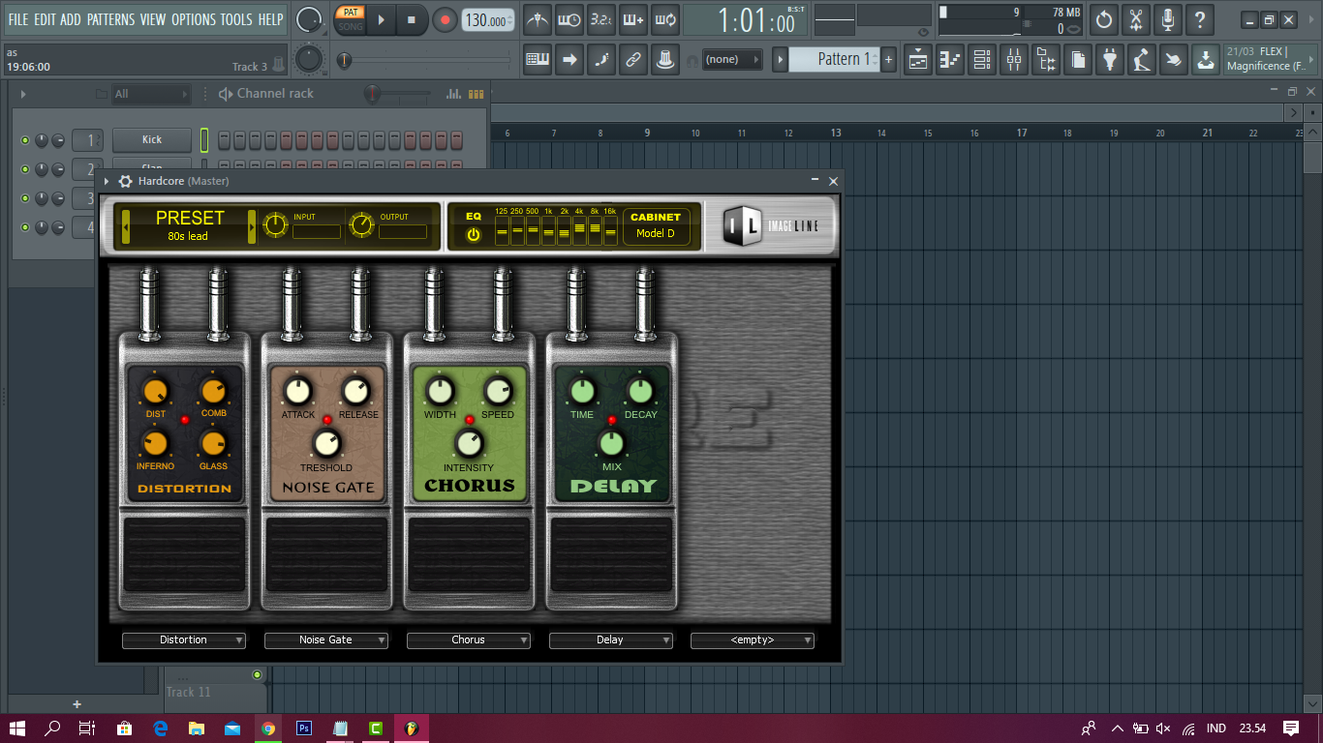Screen dimensions: 1323x743
Task: Toggle the 3-2-1 countdown before recording
Action: pyautogui.click(x=600, y=19)
